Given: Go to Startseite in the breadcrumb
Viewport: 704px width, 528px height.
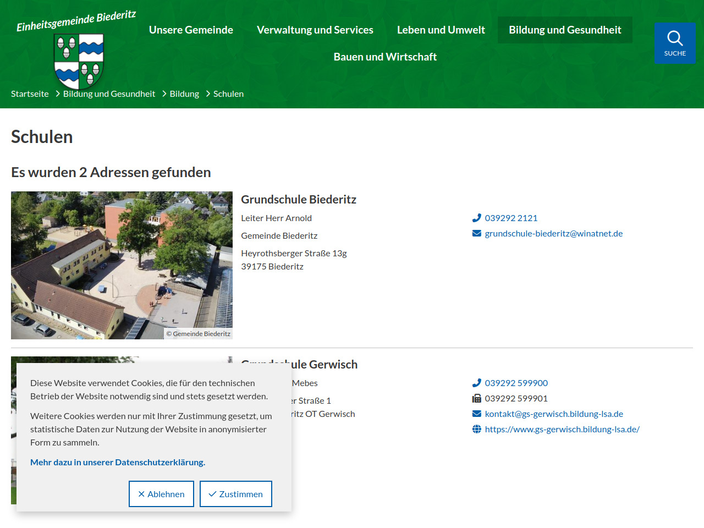Looking at the screenshot, I should click(30, 94).
